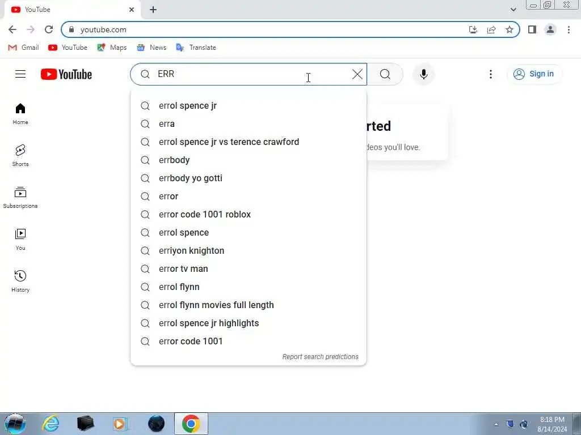581x435 pixels.
Task: Open the Maps bookmark
Action: point(112,48)
